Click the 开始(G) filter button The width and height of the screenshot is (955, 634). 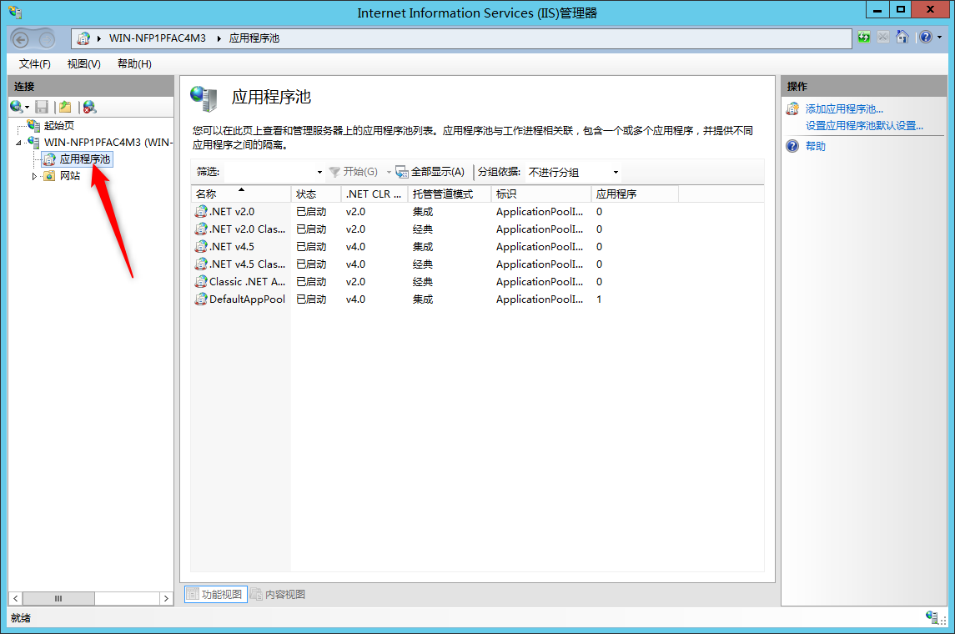(354, 172)
